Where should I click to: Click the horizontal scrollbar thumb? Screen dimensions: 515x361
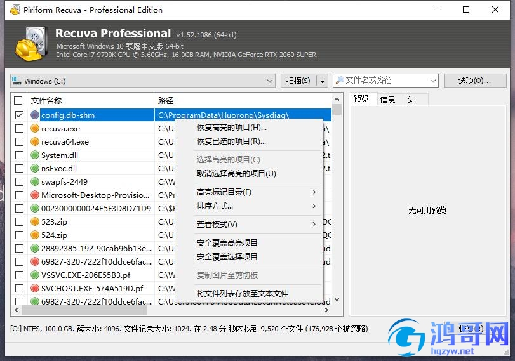tap(84, 310)
